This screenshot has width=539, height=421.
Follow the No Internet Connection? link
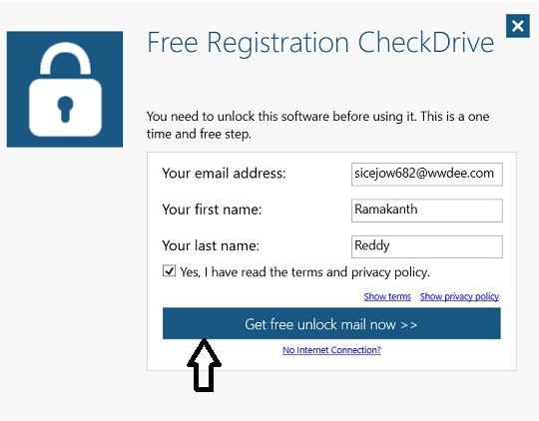point(331,350)
